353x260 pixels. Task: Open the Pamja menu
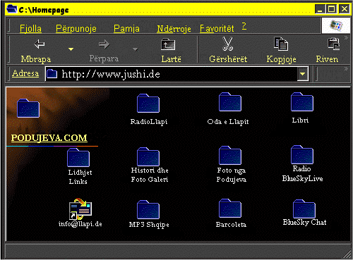click(126, 29)
